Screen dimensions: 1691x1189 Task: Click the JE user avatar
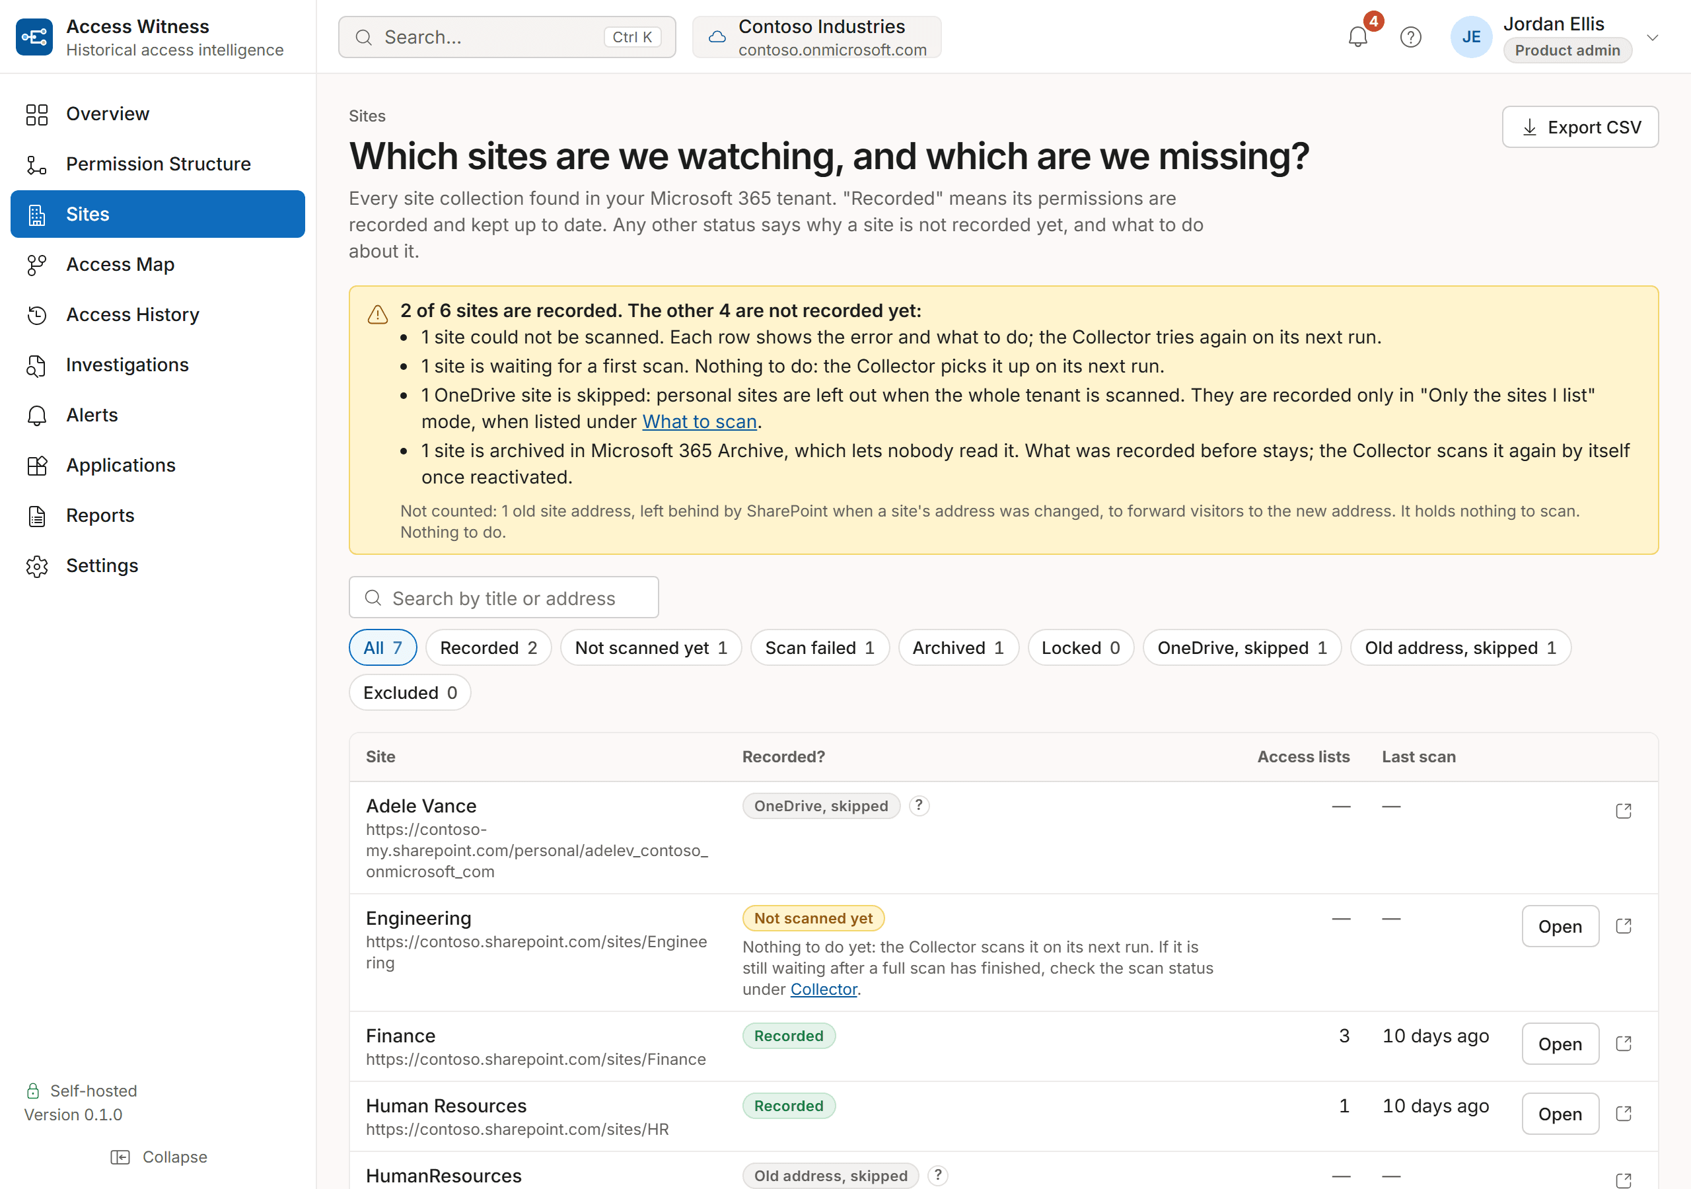pos(1471,37)
